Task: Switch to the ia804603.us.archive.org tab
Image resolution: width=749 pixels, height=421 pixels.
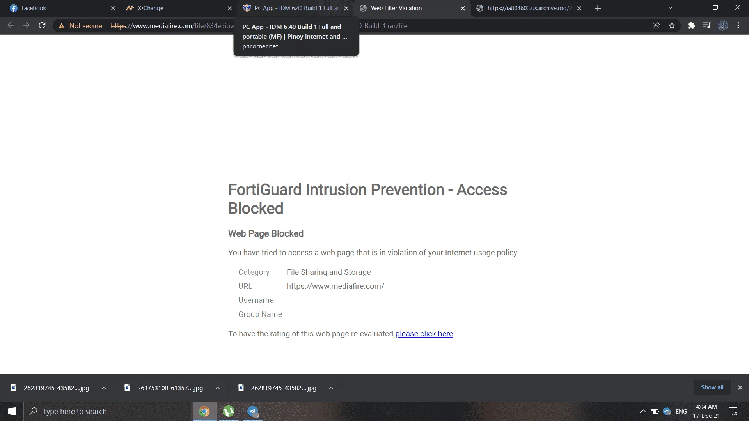Action: [x=529, y=8]
